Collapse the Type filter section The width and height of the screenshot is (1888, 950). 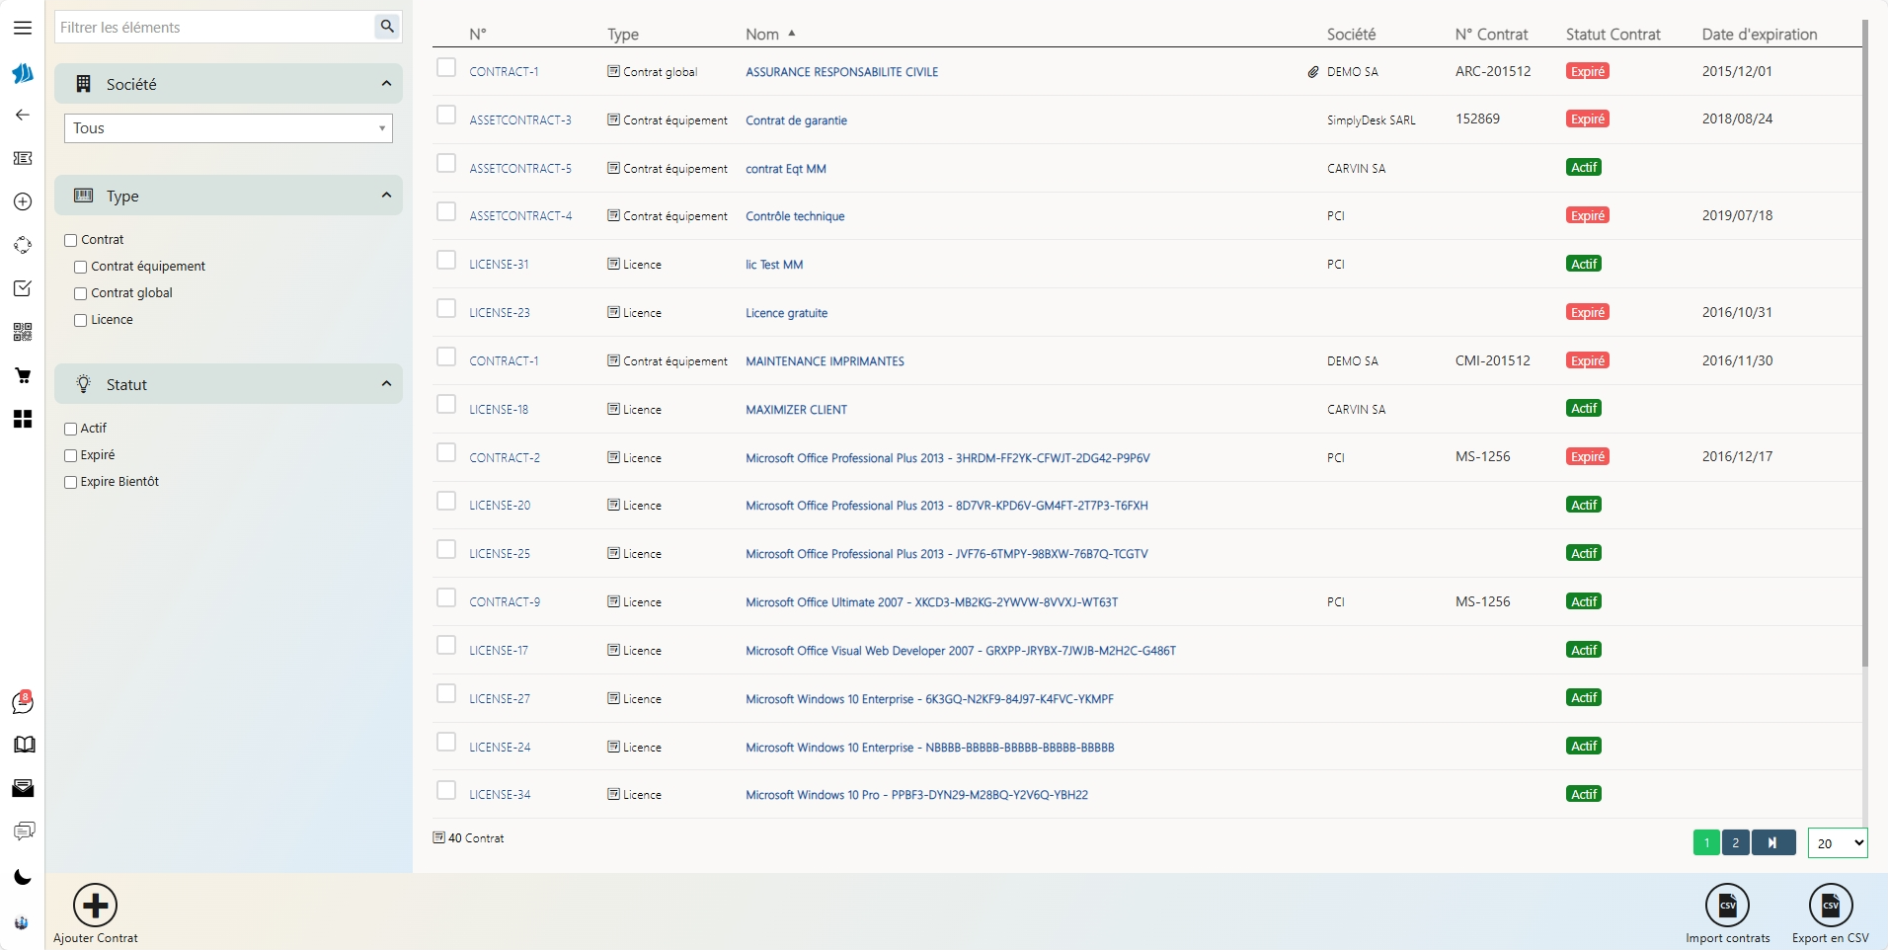(x=386, y=196)
